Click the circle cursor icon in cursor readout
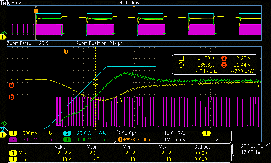This screenshot has height=163, width=271. [x=181, y=65]
